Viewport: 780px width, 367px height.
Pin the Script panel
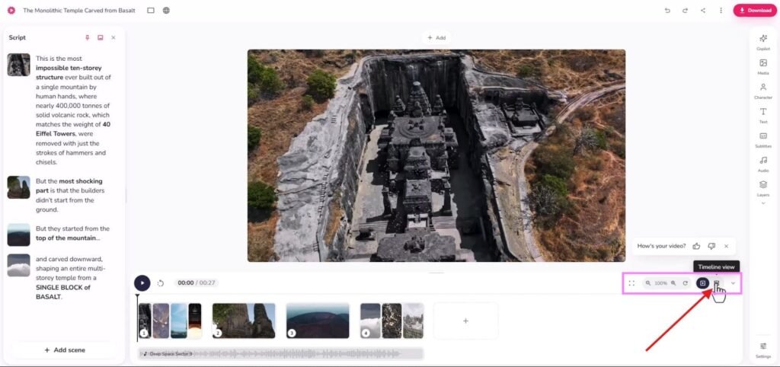pos(87,38)
